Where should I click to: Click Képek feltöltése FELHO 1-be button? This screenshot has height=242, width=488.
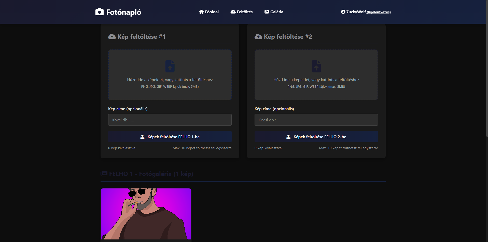170,137
